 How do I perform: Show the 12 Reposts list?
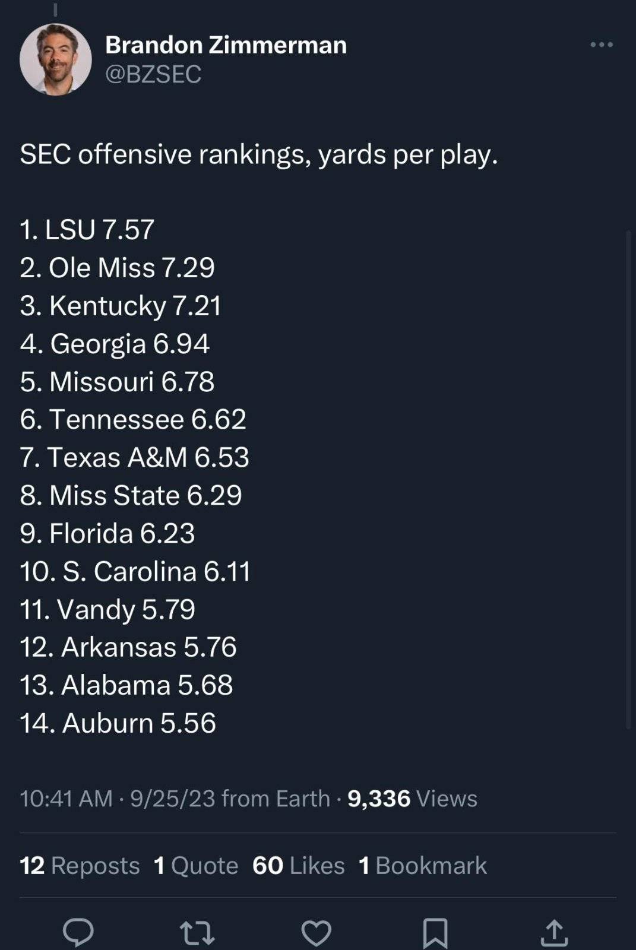(80, 866)
